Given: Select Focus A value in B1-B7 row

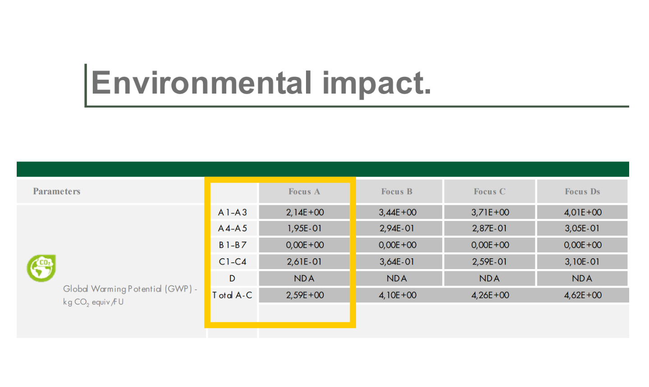Looking at the screenshot, I should [304, 245].
